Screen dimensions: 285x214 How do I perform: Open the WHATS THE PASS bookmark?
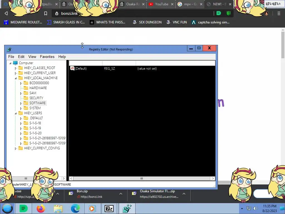click(x=108, y=22)
